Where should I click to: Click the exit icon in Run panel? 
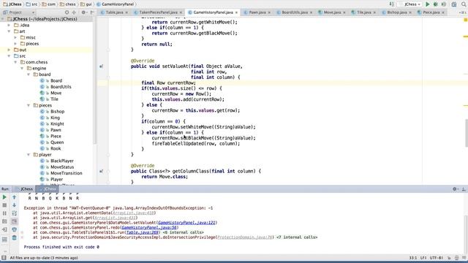[x=4, y=229]
